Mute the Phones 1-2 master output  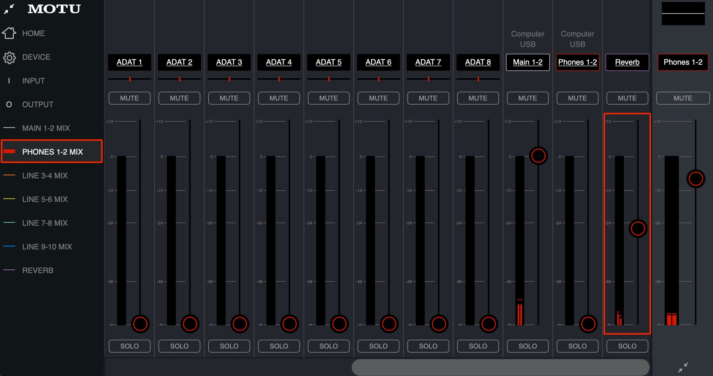pos(683,98)
